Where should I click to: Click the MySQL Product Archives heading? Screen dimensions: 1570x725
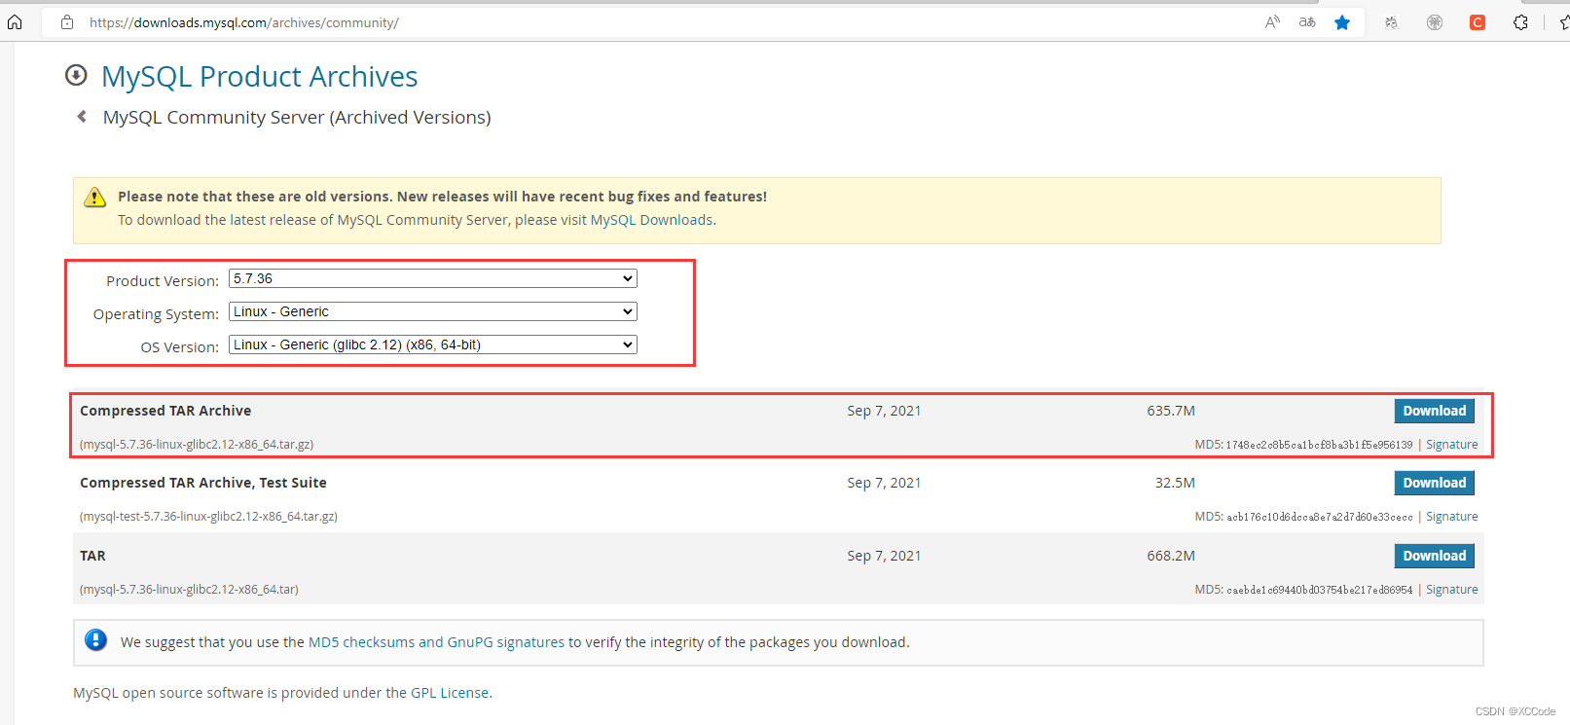pyautogui.click(x=259, y=76)
